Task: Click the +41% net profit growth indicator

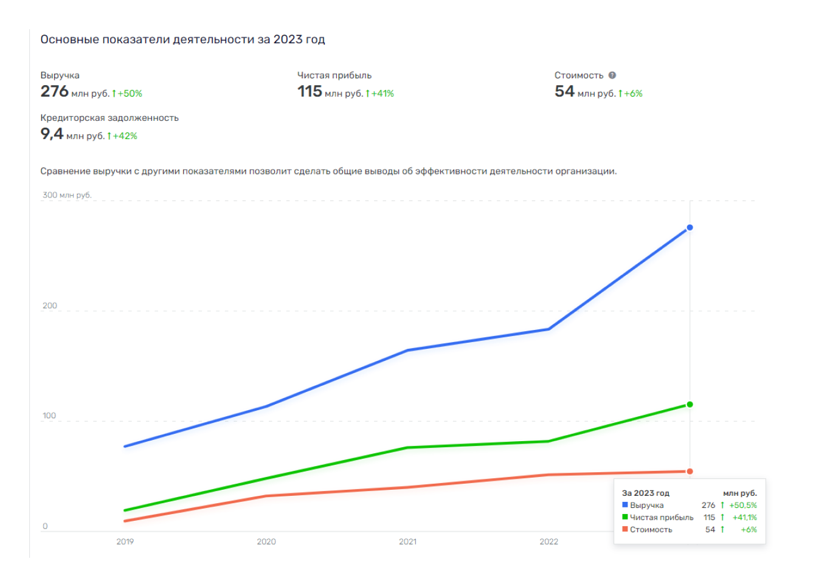Action: pyautogui.click(x=380, y=94)
